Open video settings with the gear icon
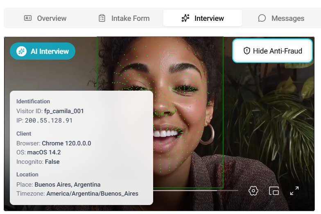The height and width of the screenshot is (214, 321). (x=253, y=191)
